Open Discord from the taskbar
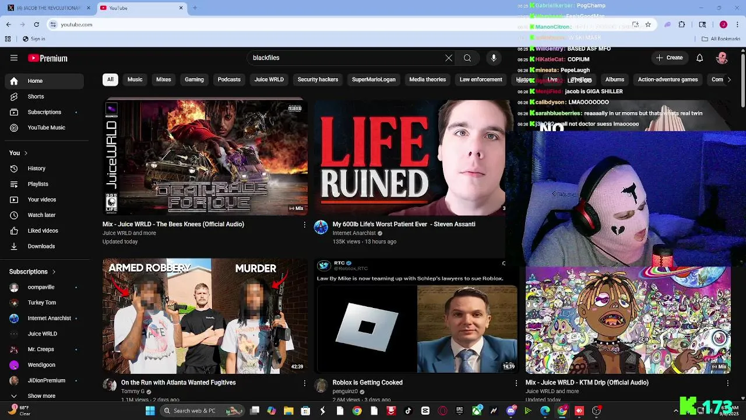The width and height of the screenshot is (746, 420). pos(511,411)
